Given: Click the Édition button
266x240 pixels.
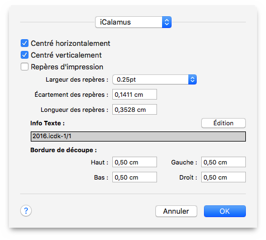Looking at the screenshot, I should click(x=224, y=123).
